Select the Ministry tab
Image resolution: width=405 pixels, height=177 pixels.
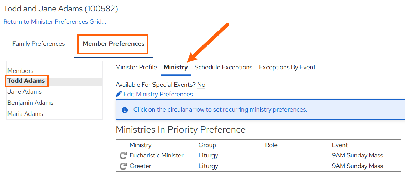(x=176, y=67)
